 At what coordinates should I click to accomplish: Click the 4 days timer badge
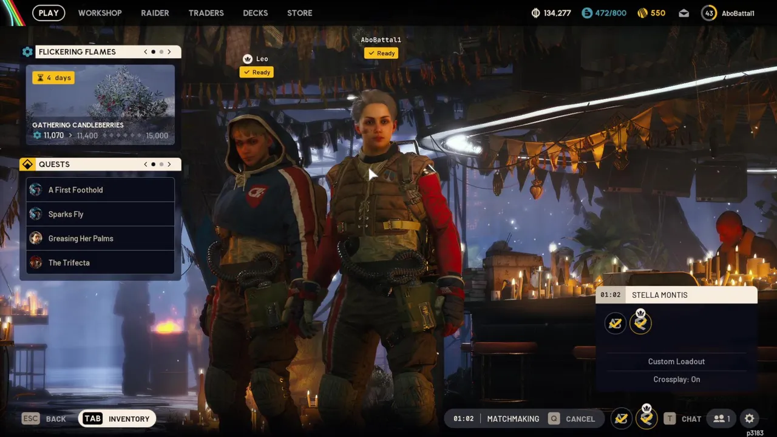53,78
